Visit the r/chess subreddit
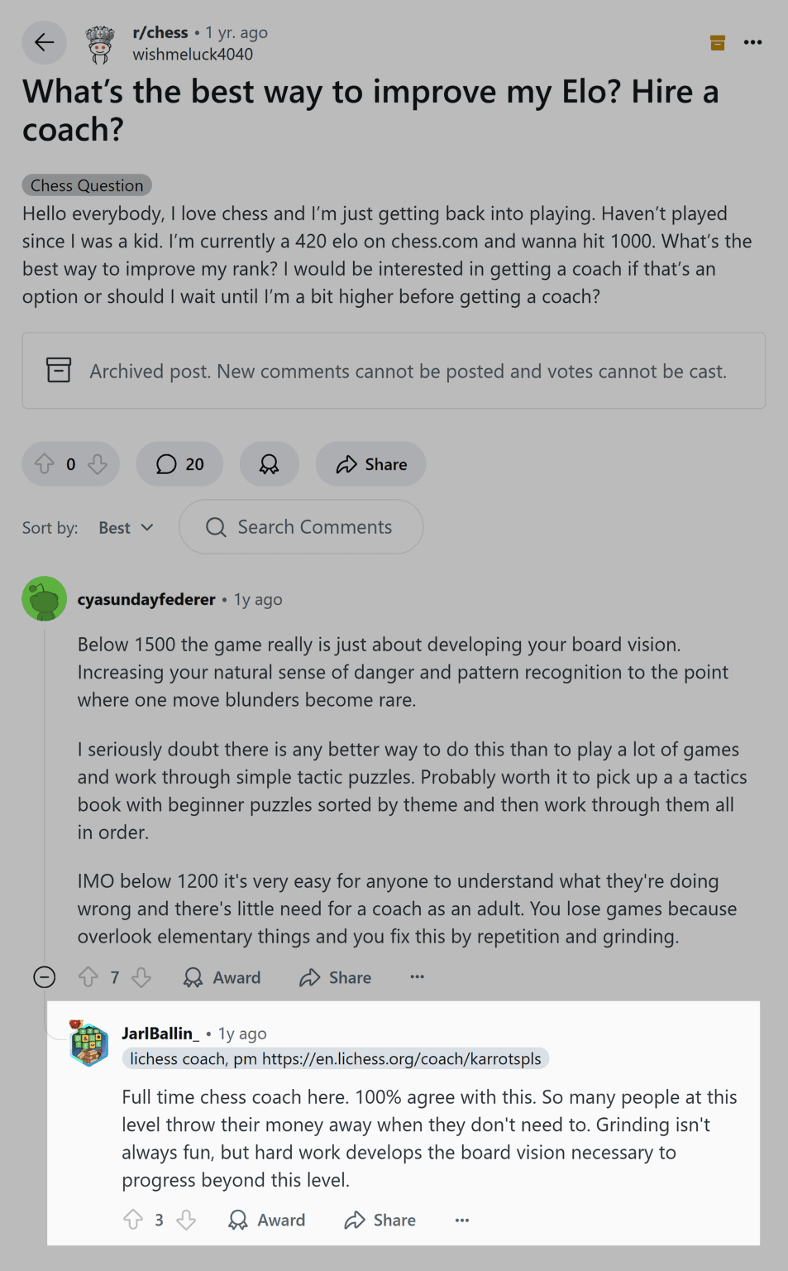 (x=160, y=32)
